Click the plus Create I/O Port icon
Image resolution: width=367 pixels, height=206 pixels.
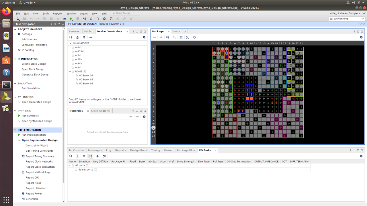[97, 156]
